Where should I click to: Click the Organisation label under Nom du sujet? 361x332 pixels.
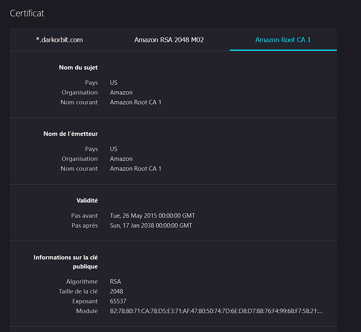(80, 93)
